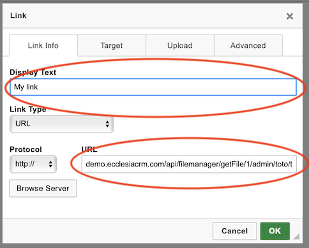The height and width of the screenshot is (248, 309).
Task: Click the Browse Server button
Action: point(43,188)
